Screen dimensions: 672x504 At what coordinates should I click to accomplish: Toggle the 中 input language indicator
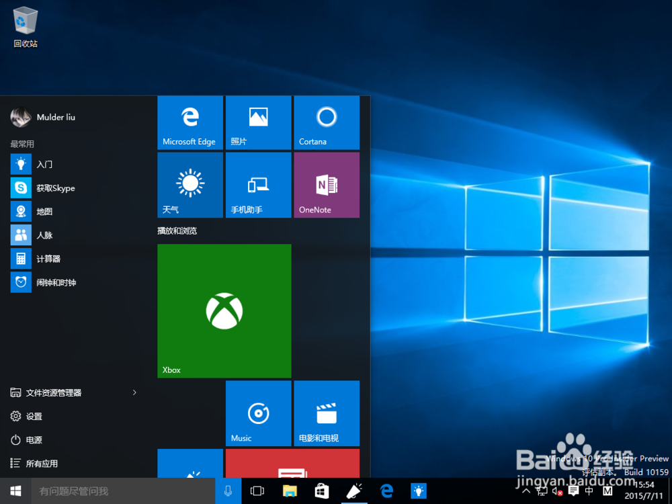(589, 491)
